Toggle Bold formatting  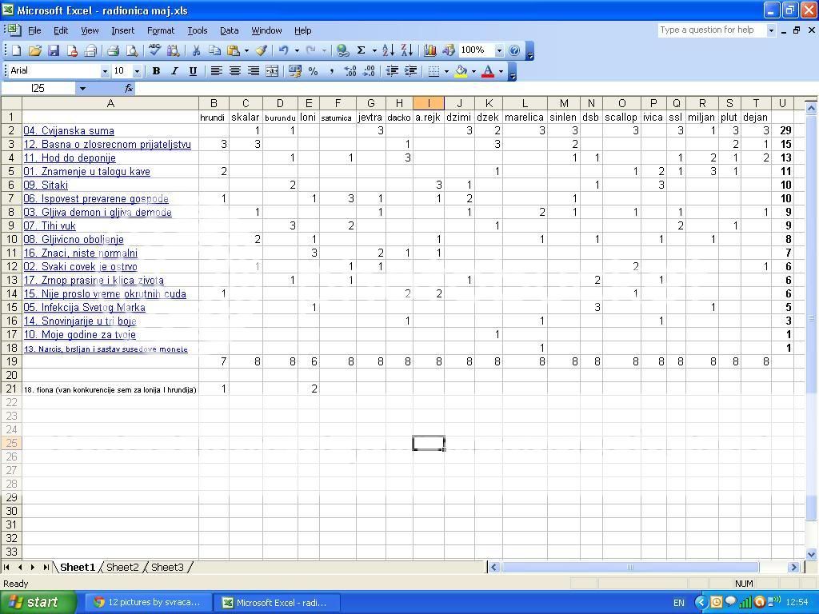(156, 71)
